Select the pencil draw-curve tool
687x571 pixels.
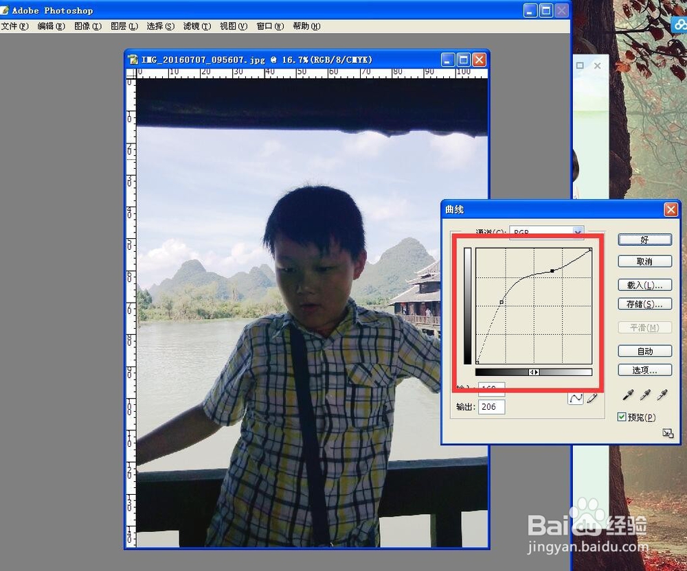pyautogui.click(x=592, y=398)
